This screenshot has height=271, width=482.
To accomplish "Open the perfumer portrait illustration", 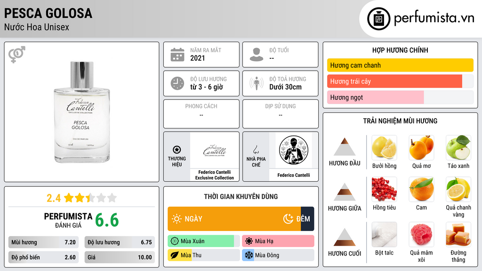I will pos(294,151).
